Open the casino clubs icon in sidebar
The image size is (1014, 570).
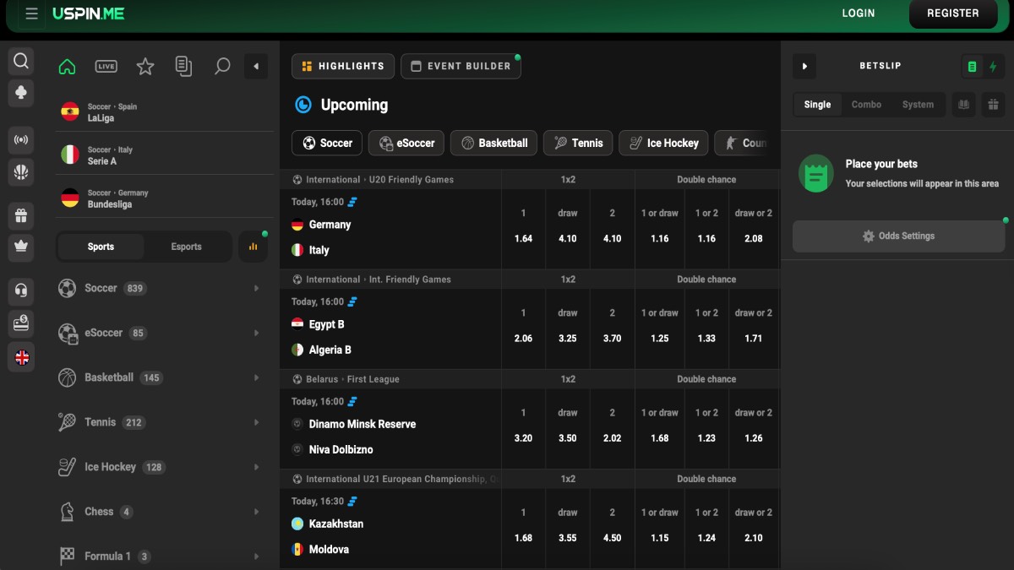(x=21, y=92)
